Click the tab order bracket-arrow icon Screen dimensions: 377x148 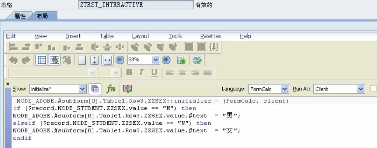(x=214, y=47)
